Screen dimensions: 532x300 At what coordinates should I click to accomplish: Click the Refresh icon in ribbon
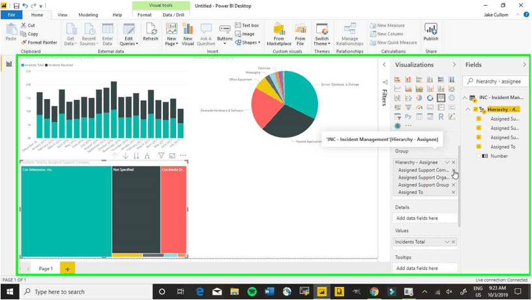pyautogui.click(x=151, y=32)
